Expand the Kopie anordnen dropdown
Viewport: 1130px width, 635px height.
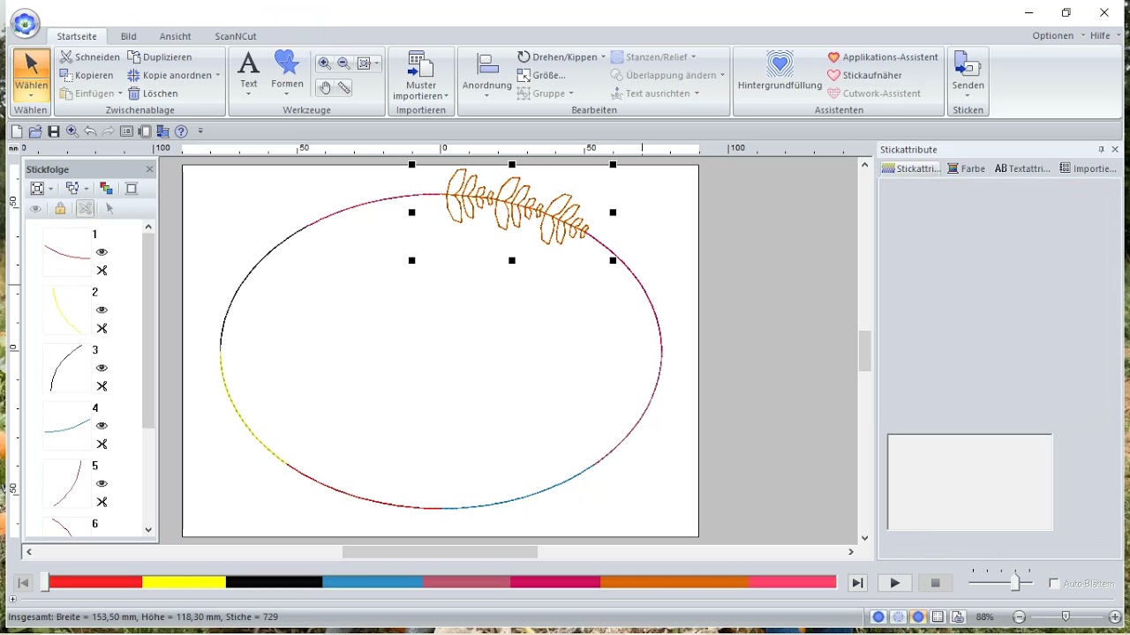pyautogui.click(x=217, y=75)
